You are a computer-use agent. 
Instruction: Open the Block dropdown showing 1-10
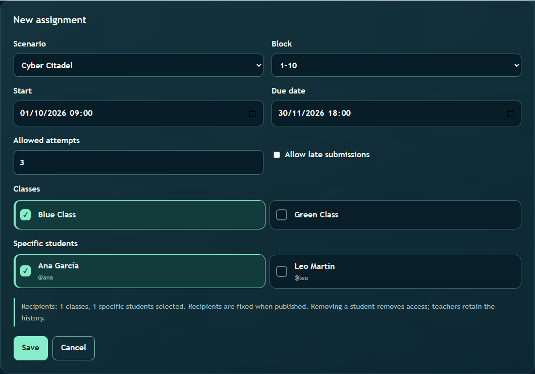tap(396, 65)
